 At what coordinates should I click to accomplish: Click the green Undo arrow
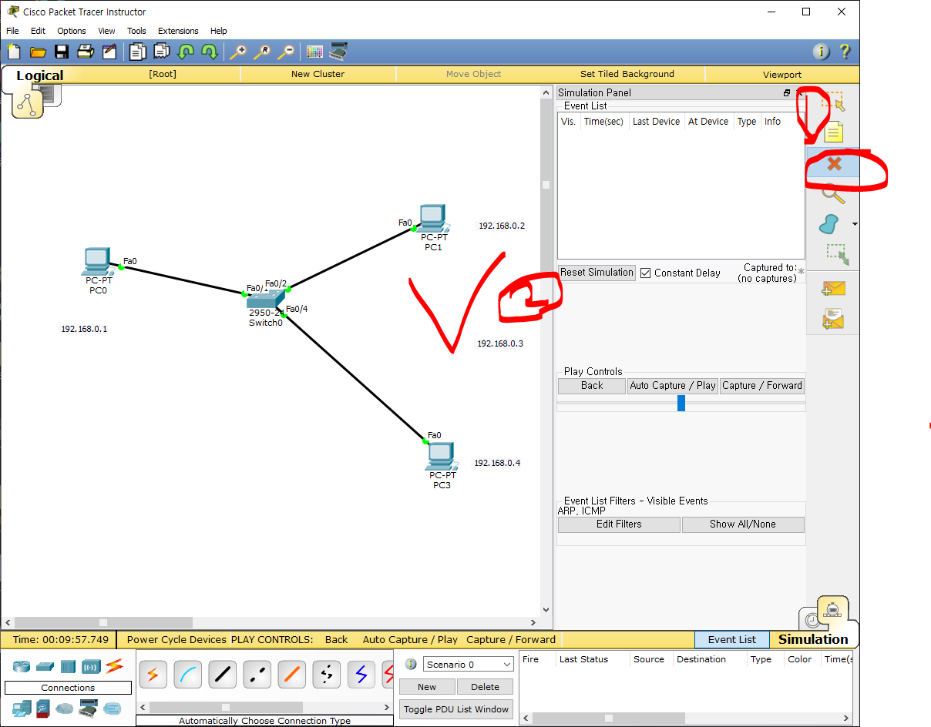coord(186,52)
